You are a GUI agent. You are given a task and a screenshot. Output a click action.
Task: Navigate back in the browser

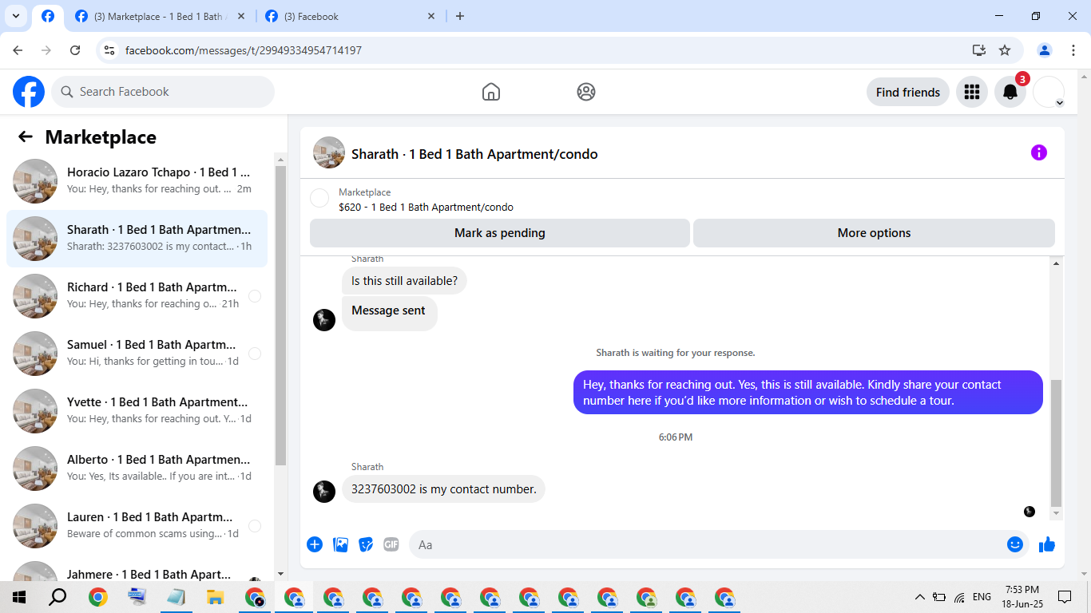pyautogui.click(x=18, y=50)
